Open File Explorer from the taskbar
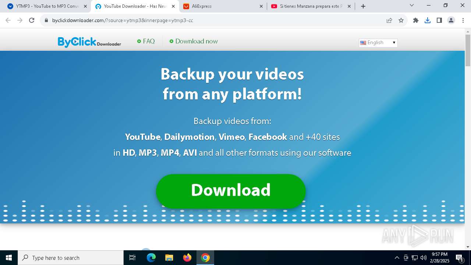The width and height of the screenshot is (471, 265). pyautogui.click(x=169, y=258)
